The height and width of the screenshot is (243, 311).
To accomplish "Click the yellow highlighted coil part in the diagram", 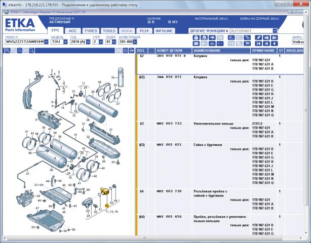I will pyautogui.click(x=104, y=191).
